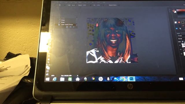The width and height of the screenshot is (185, 104).
Task: Add a Brightness/Contrast adjustment
Action: [175, 22]
